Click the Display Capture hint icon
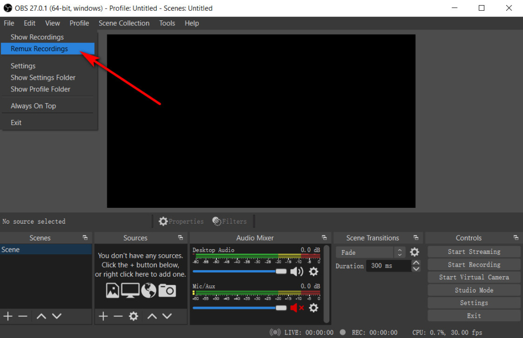Screen dimensions: 523x338 [x=130, y=291]
